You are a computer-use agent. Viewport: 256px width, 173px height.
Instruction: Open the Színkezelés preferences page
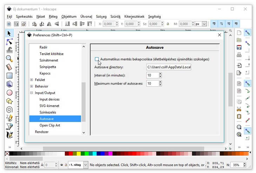[48, 113]
